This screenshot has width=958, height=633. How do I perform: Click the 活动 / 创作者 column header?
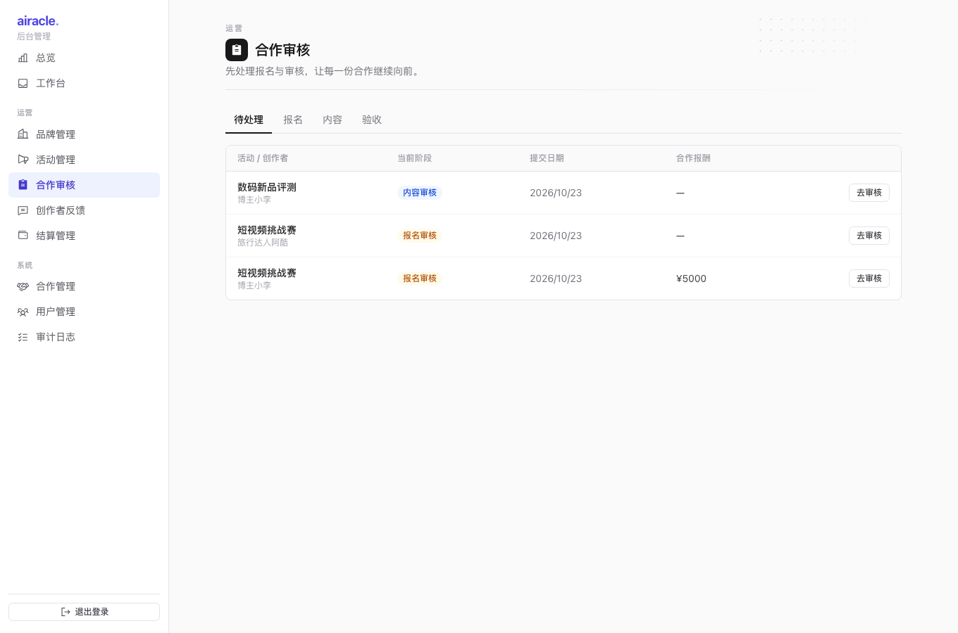(263, 158)
